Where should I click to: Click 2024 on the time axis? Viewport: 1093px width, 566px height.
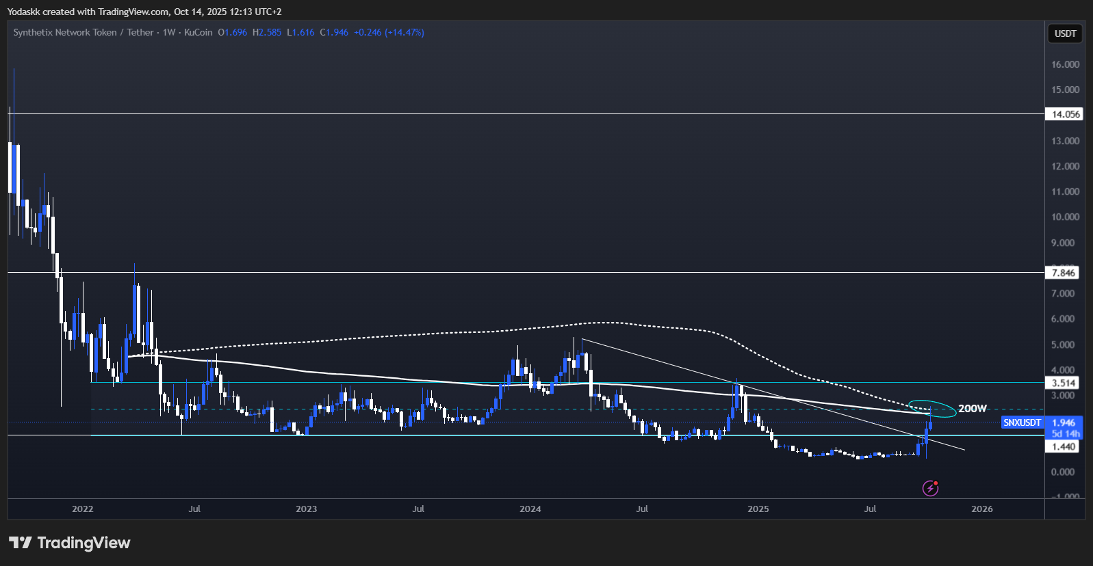pyautogui.click(x=530, y=509)
